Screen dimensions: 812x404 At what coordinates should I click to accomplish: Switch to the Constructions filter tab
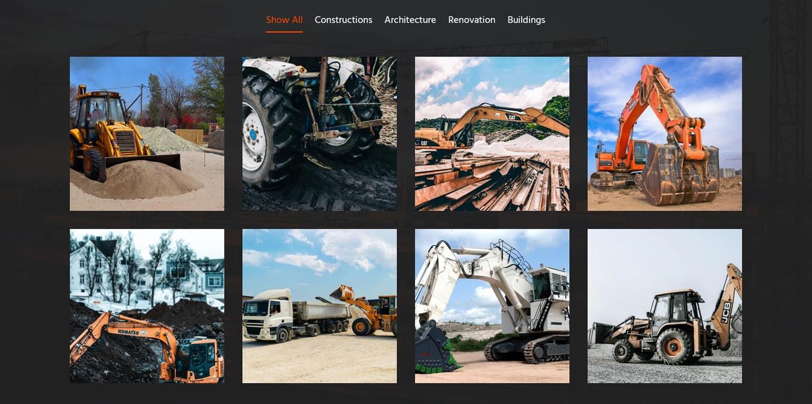point(343,20)
